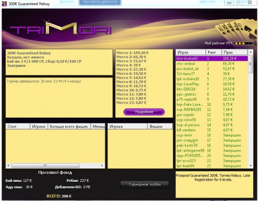This screenshot has width=258, height=201.
Task: Click the ВСЕГО: 390 € total text
Action: [x=59, y=196]
